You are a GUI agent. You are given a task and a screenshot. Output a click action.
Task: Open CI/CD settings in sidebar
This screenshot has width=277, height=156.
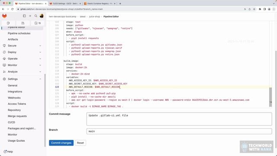click(x=11, y=122)
